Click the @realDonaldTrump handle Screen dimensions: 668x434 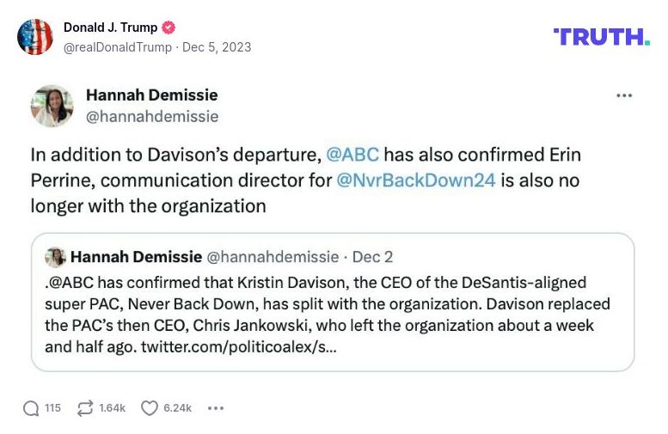point(118,47)
